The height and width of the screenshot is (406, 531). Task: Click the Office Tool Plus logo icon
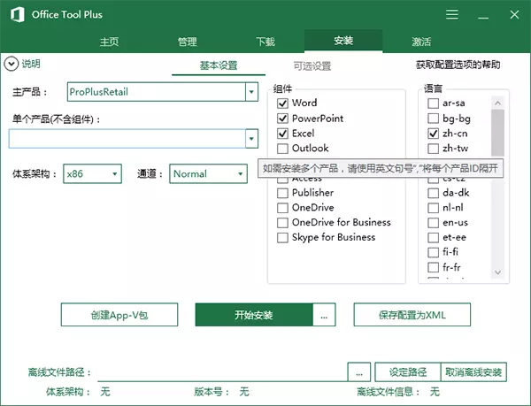tap(15, 15)
